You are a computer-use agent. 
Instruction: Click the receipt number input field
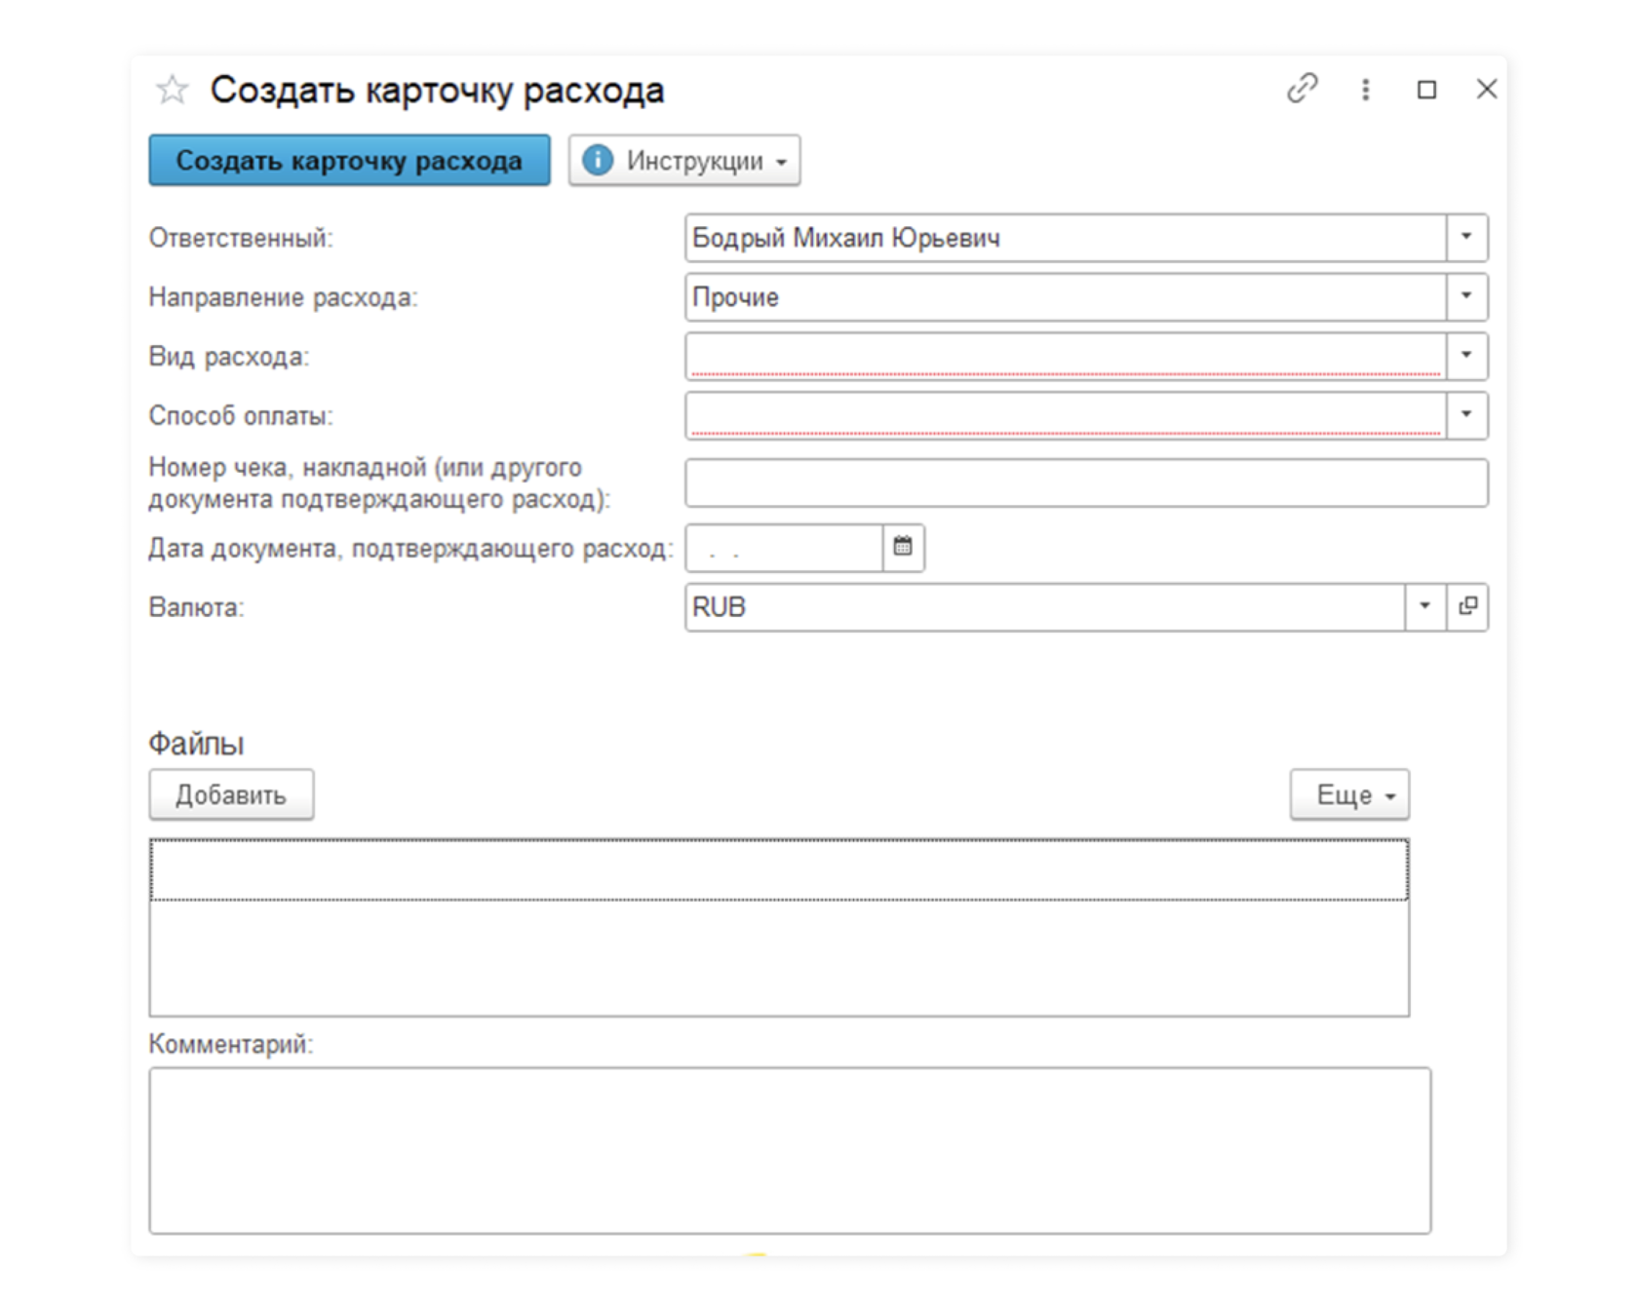pyautogui.click(x=1086, y=482)
